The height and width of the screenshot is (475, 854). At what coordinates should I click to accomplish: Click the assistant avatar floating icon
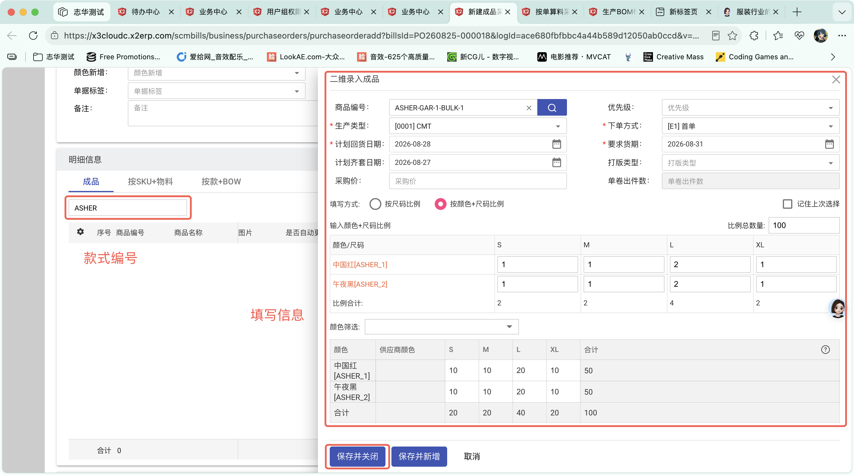[837, 308]
